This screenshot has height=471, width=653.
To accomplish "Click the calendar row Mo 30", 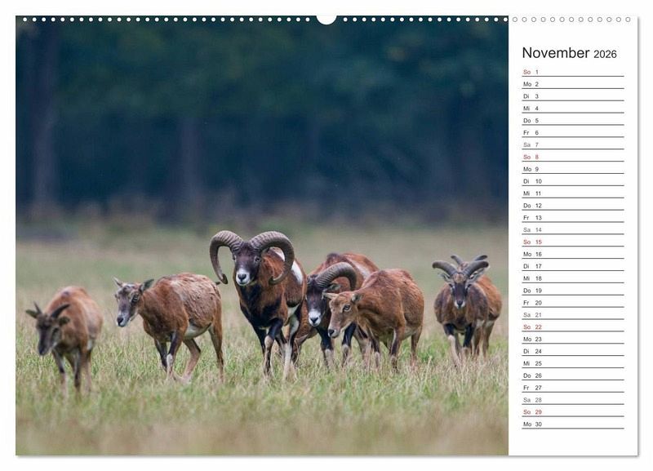I will [573, 424].
